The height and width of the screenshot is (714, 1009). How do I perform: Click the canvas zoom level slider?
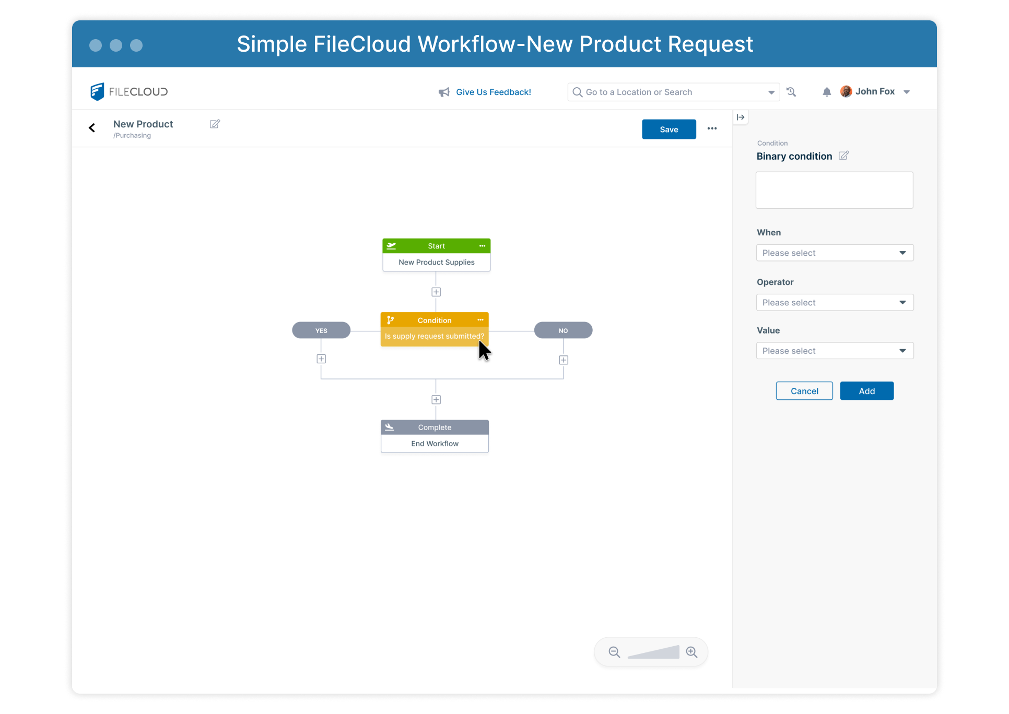653,652
